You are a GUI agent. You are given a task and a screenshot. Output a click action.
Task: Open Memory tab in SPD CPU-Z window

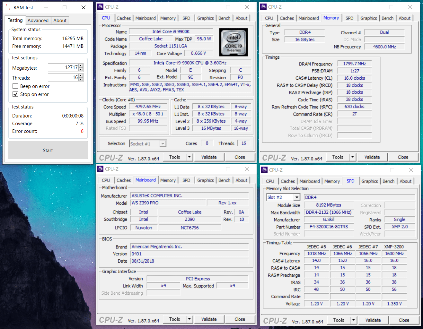pyautogui.click(x=332, y=181)
